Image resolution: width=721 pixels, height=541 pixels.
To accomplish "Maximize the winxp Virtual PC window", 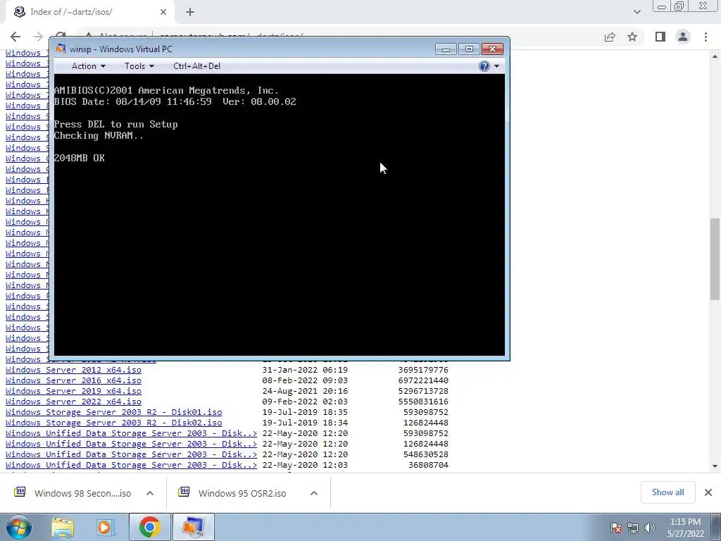I will (x=468, y=49).
